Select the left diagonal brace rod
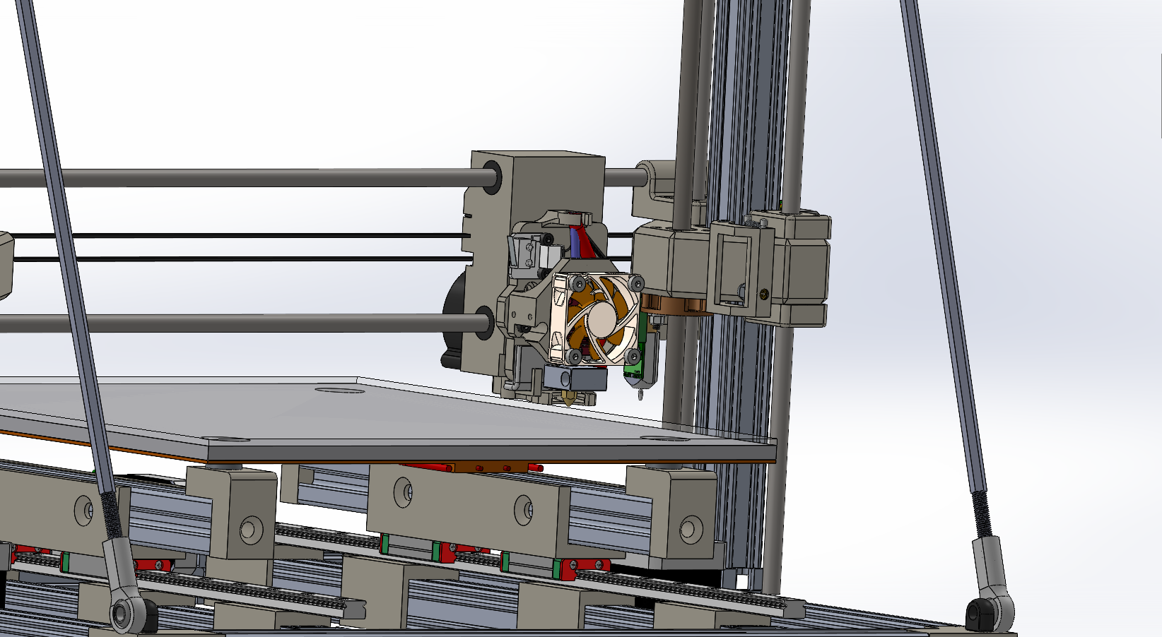The height and width of the screenshot is (637, 1162). click(64, 247)
